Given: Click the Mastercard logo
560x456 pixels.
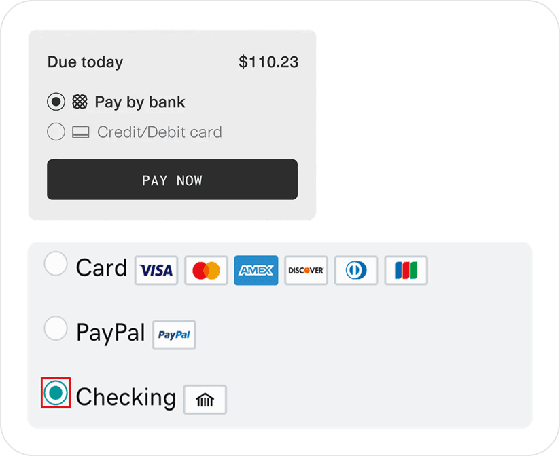Looking at the screenshot, I should (206, 271).
